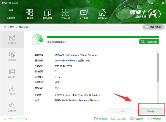
Task: Click the version check V icon
Action: pos(6,118)
